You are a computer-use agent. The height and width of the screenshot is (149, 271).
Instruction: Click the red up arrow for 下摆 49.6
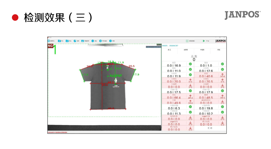(190, 101)
